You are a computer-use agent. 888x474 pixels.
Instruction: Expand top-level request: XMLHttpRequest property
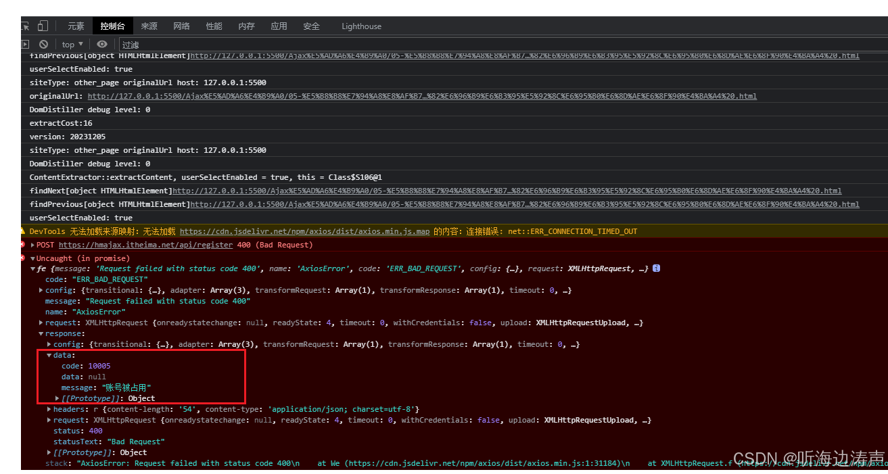pyautogui.click(x=41, y=323)
